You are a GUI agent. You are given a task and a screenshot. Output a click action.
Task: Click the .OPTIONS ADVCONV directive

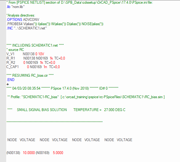[x=23, y=20]
